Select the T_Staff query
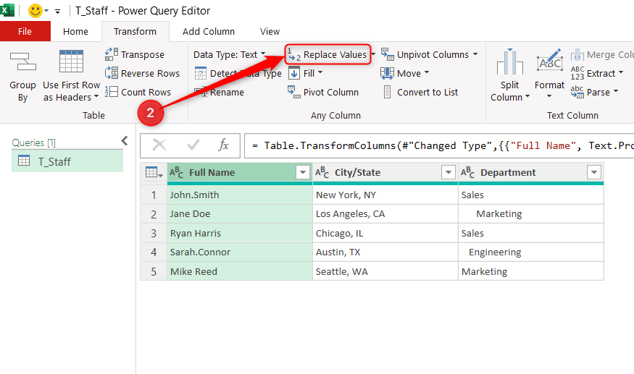This screenshot has height=374, width=634. click(x=67, y=161)
